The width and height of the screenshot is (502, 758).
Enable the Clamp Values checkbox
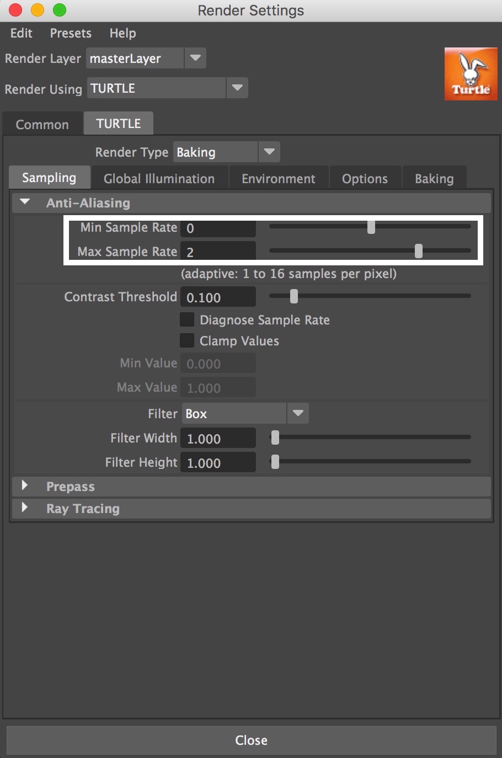187,340
